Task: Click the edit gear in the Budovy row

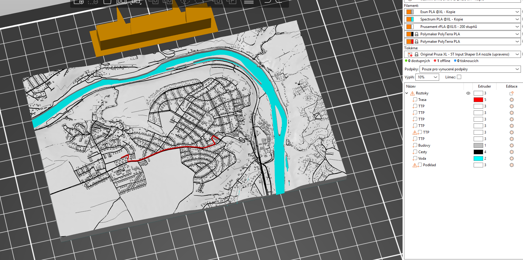Action: [511, 145]
